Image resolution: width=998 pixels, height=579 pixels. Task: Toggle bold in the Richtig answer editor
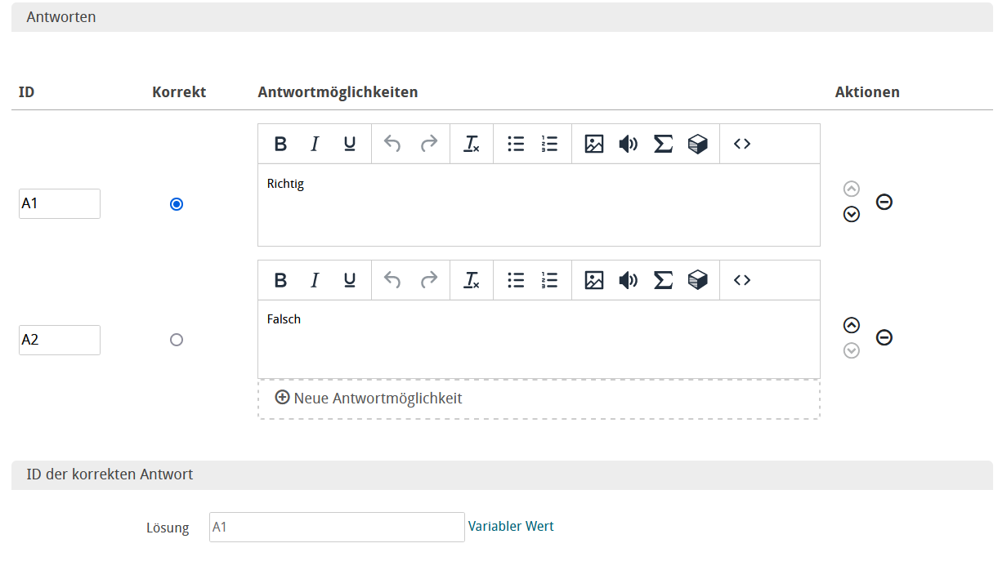point(280,145)
